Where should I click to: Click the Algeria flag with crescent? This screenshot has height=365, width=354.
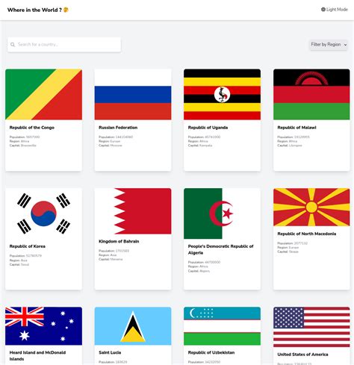click(223, 213)
